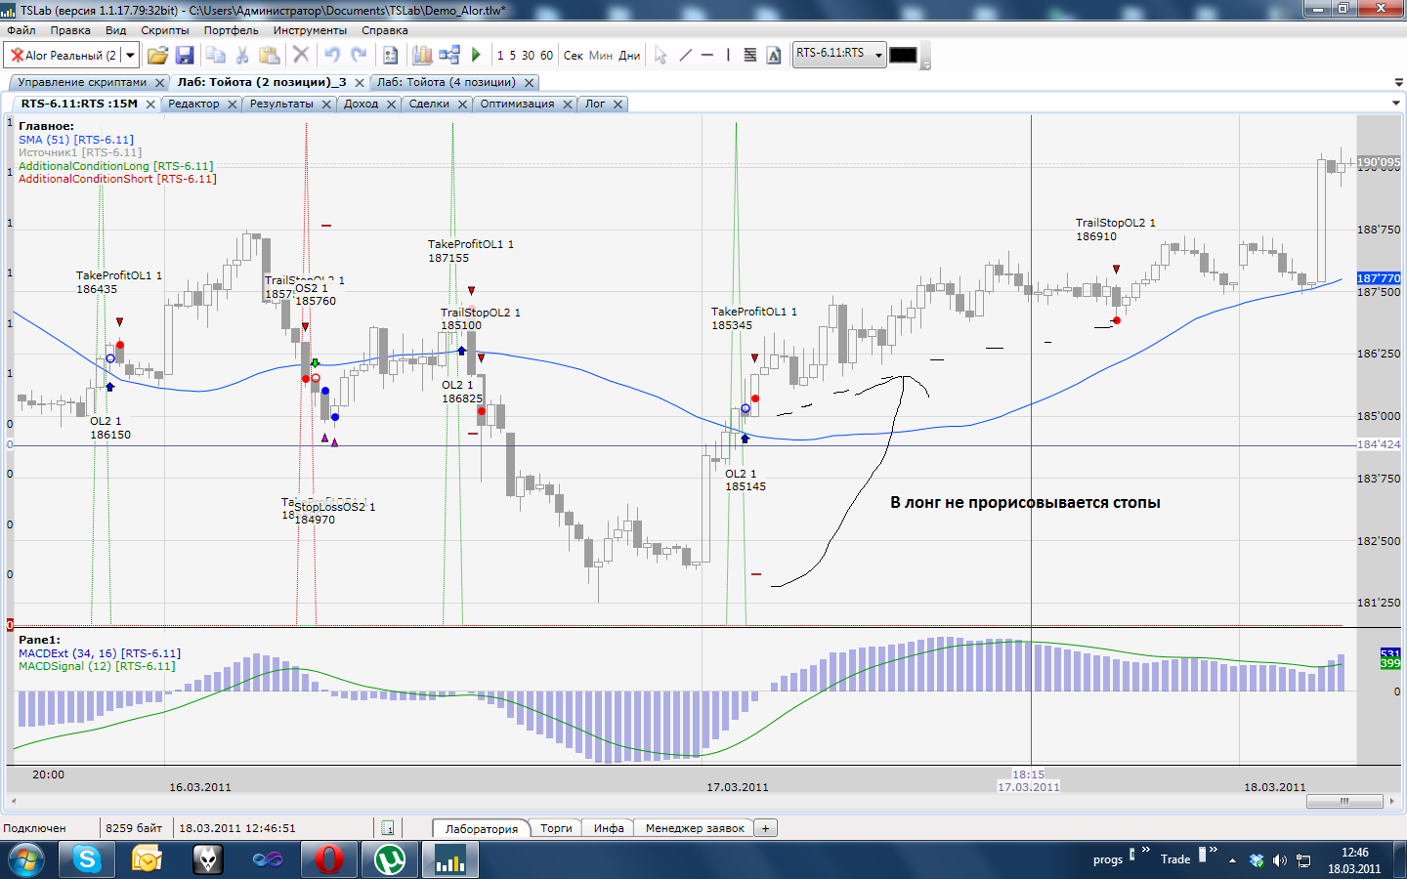The image size is (1407, 879).
Task: Switch to Менеджер заявок bottom tab
Action: (x=695, y=828)
